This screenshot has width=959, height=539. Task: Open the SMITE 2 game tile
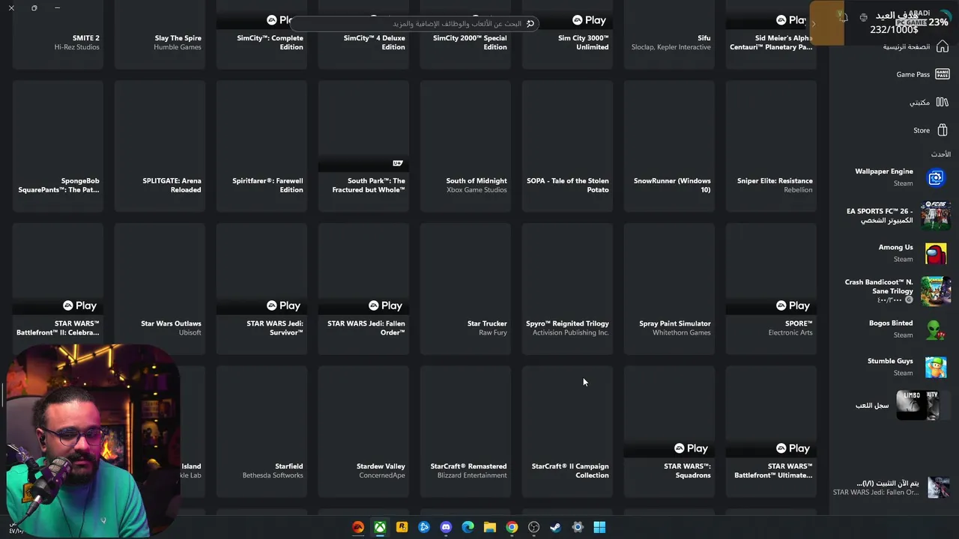point(58,34)
